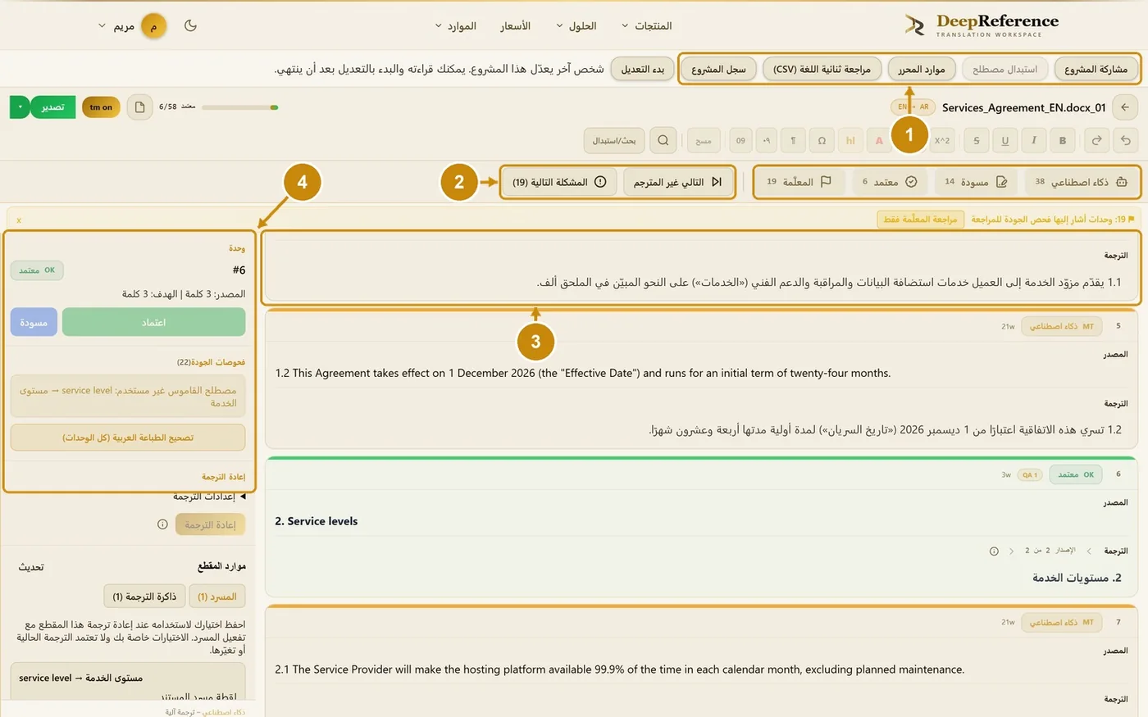Underline text with the U icon
The image size is (1148, 717).
click(x=1005, y=141)
